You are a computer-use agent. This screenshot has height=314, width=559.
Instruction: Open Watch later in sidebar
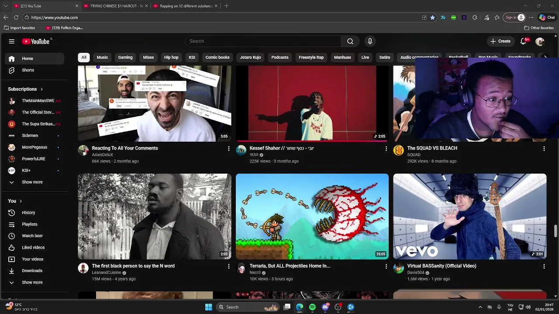tap(34, 236)
